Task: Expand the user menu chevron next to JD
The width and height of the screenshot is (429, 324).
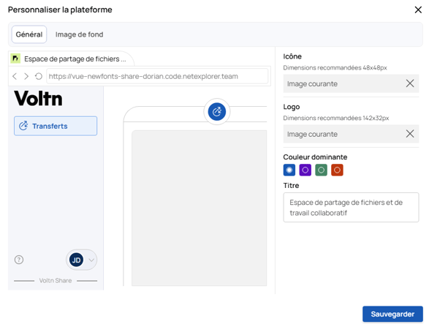Action: 91,260
